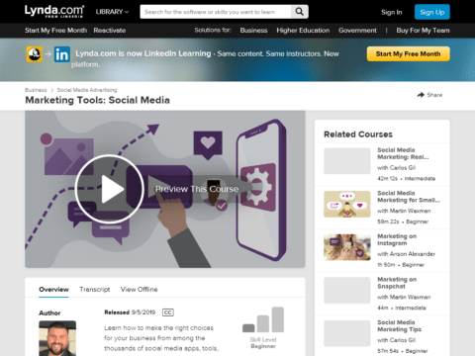The height and width of the screenshot is (356, 475).
Task: Click the author profile photo
Action: [x=57, y=338]
